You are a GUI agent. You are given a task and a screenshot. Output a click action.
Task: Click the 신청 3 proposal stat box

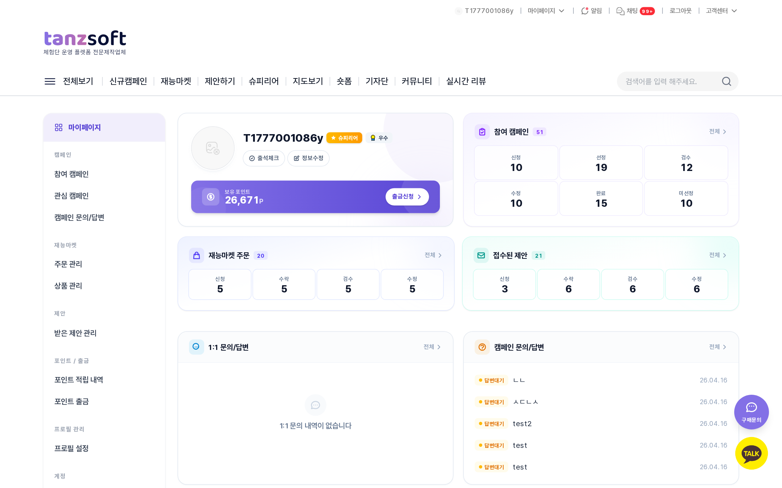[x=504, y=284]
